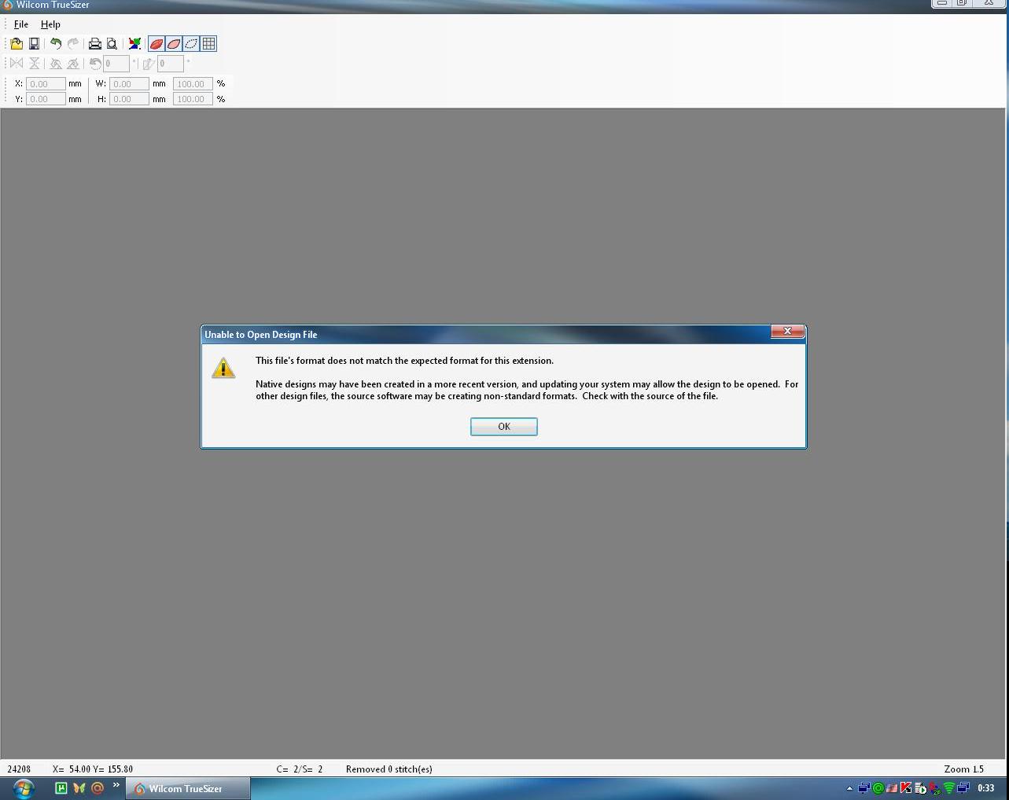Screen dimensions: 1009x800
Task: Open the File menu
Action: pyautogui.click(x=21, y=24)
